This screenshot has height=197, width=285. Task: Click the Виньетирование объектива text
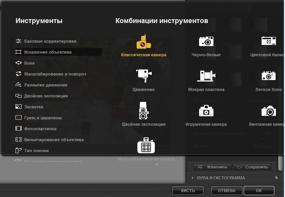pos(54,140)
